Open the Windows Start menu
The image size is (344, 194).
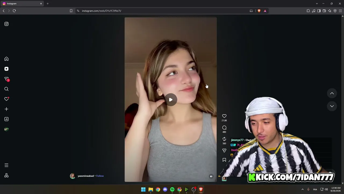coord(144,189)
